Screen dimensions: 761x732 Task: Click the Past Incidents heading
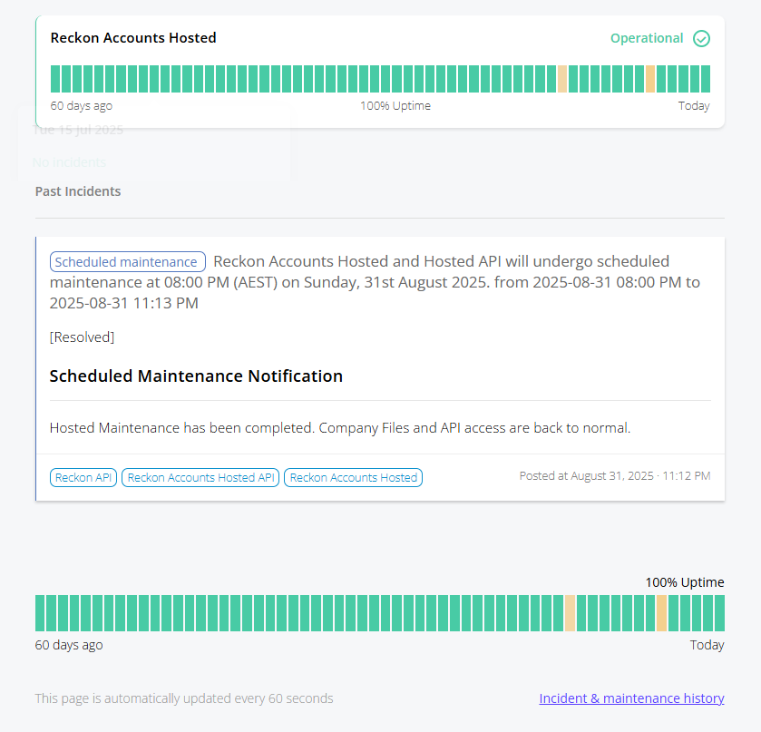[78, 191]
